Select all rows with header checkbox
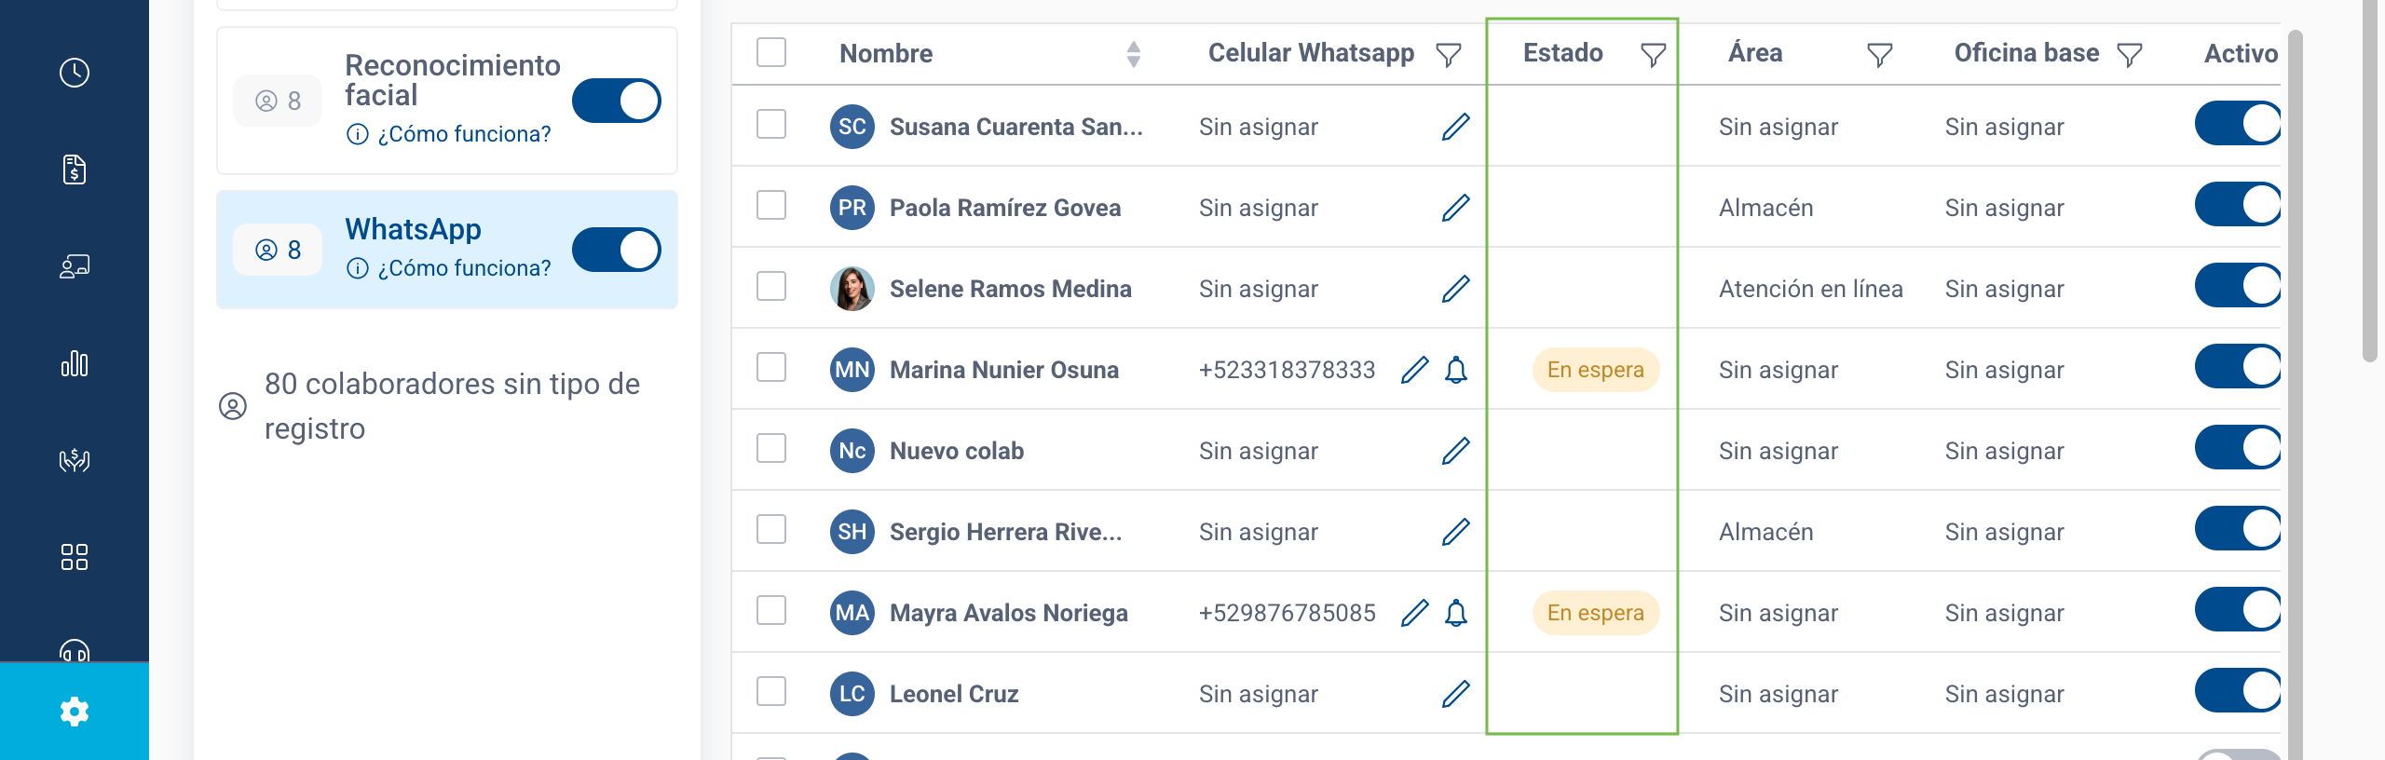The width and height of the screenshot is (2385, 760). [771, 52]
